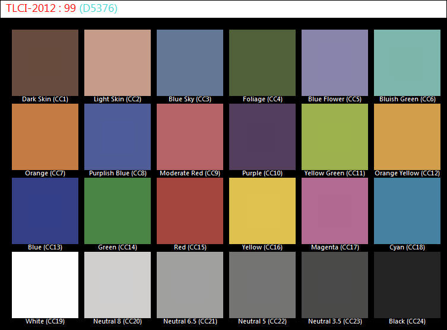Viewport: 447px width, 330px height.
Task: Click the 'Blue Flower (CC5)' label
Action: (x=335, y=100)
